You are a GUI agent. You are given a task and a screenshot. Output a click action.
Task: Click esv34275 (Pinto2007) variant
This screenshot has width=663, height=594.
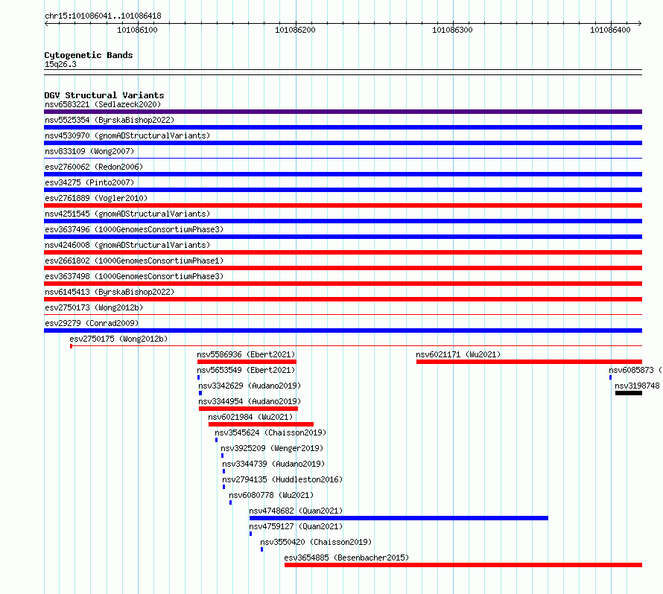pos(89,182)
